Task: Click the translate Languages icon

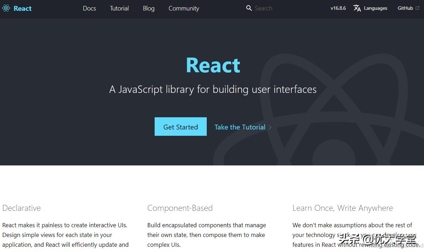Action: [357, 8]
